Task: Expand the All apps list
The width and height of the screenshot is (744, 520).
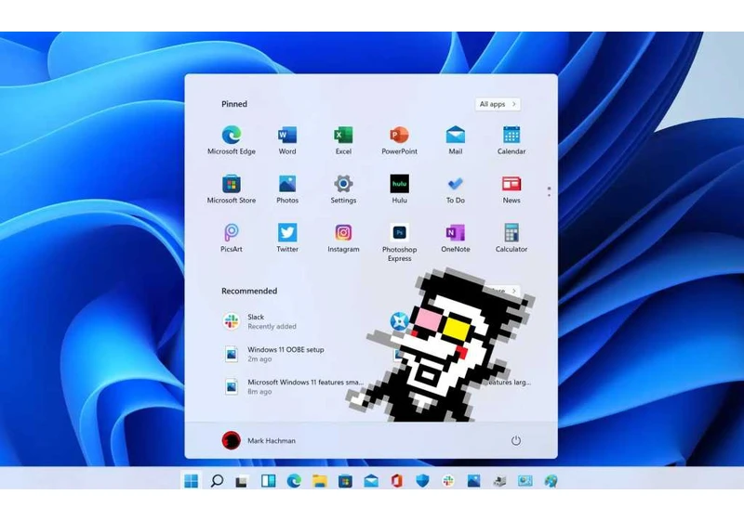Action: pyautogui.click(x=498, y=104)
